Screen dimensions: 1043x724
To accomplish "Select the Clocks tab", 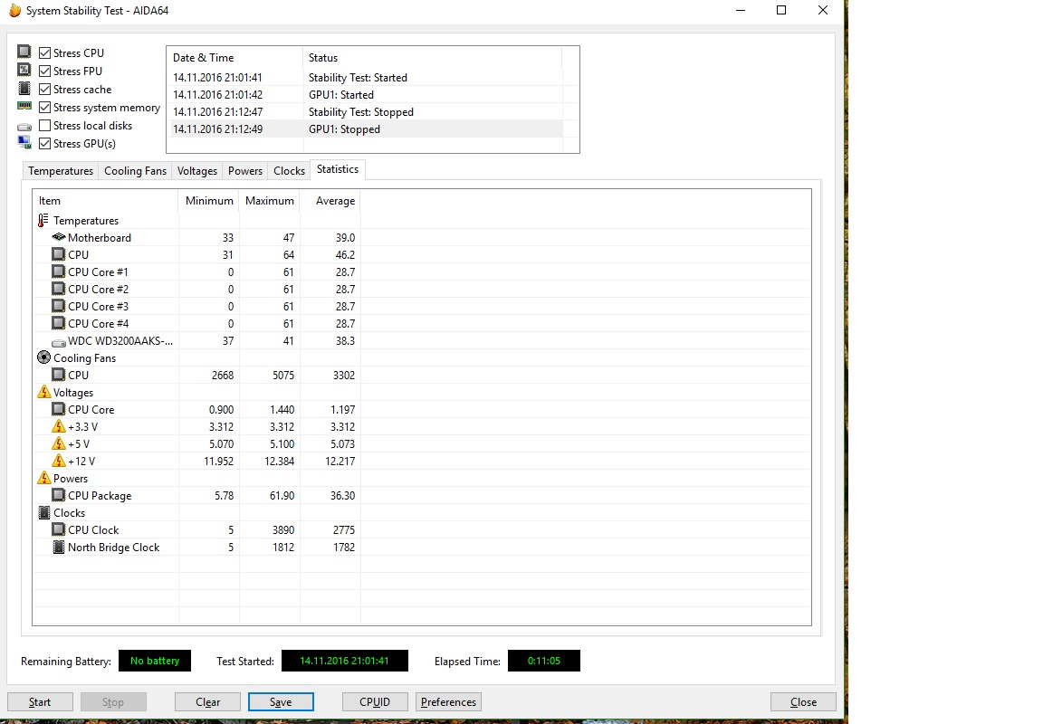I will (289, 171).
